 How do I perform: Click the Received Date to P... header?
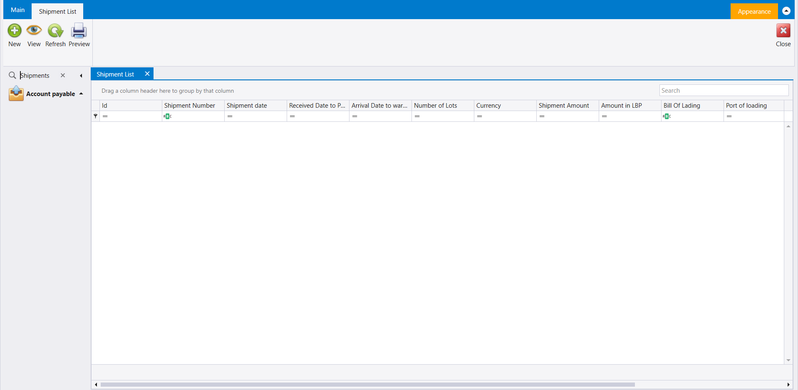coord(318,106)
